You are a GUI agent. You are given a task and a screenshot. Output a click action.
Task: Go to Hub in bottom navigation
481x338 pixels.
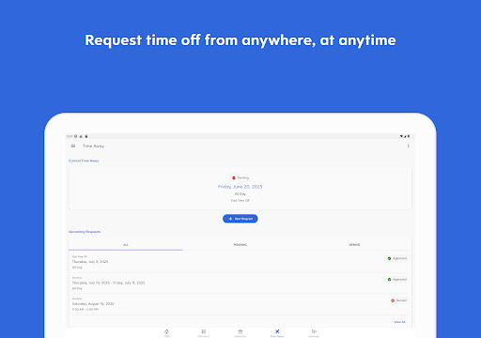coord(166,333)
